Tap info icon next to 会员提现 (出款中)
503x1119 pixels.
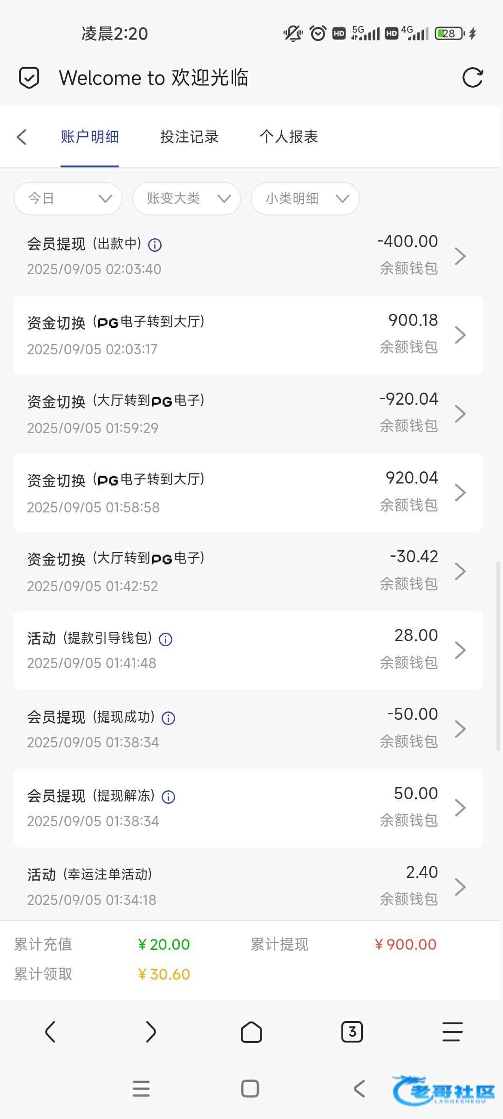point(155,245)
